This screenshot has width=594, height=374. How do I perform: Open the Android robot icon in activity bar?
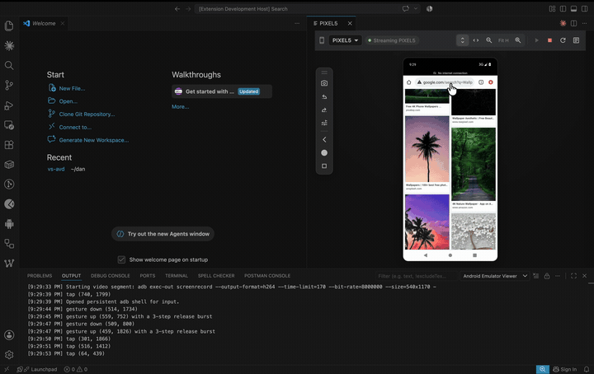click(9, 224)
